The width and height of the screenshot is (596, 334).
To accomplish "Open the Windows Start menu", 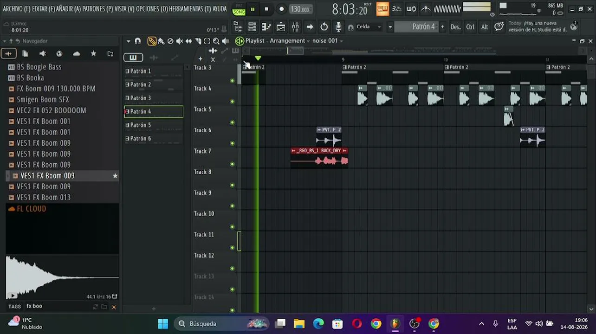I will click(163, 324).
